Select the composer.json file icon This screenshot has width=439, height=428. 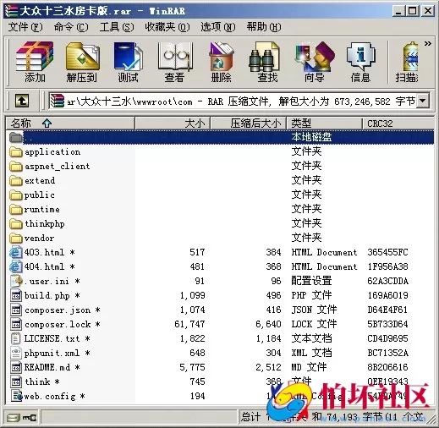tap(16, 310)
